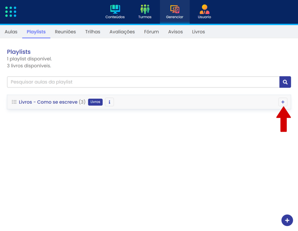Click the dotted grid logo icon

pyautogui.click(x=11, y=12)
